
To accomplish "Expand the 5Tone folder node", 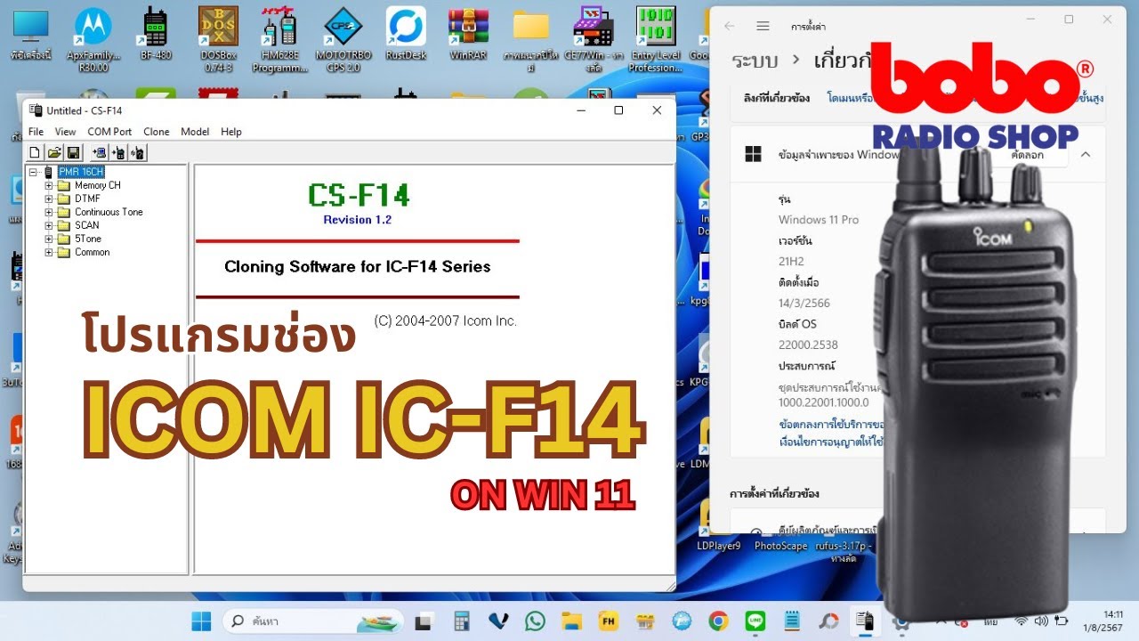I will (x=49, y=239).
